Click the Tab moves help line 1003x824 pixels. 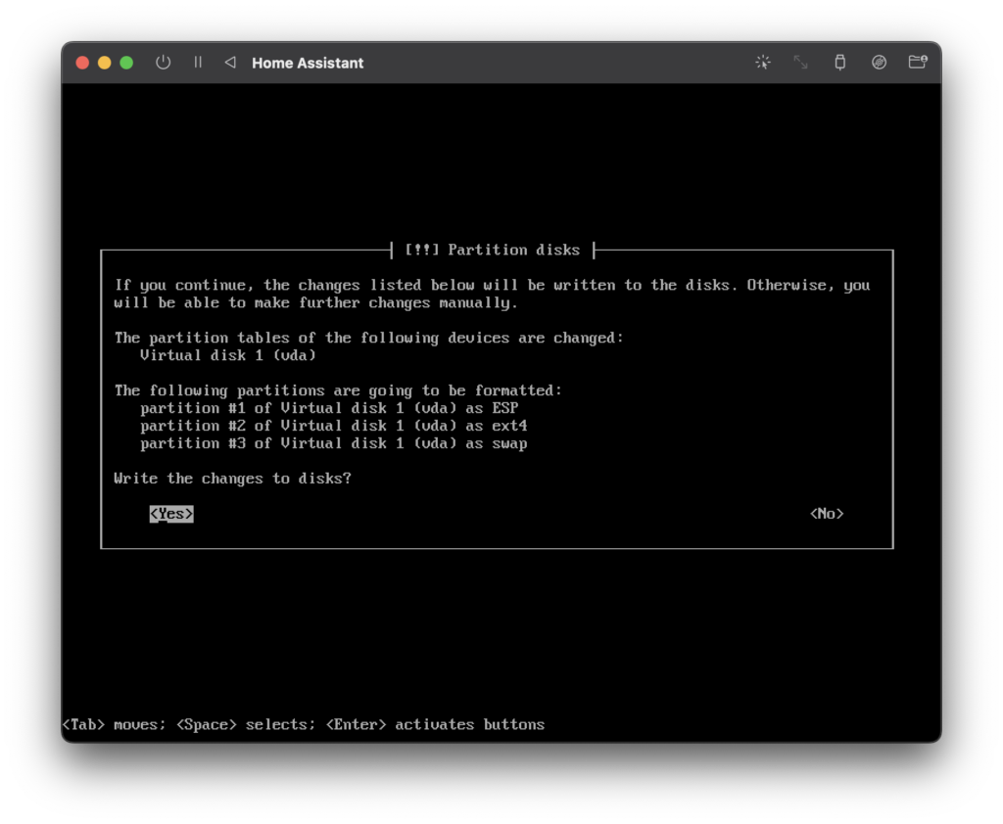click(304, 725)
